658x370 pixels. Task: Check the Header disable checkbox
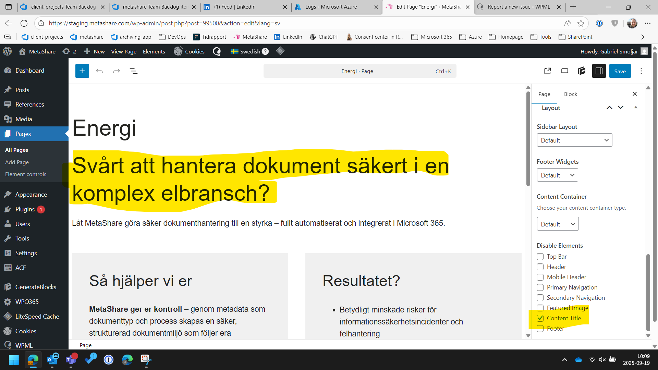click(x=540, y=267)
